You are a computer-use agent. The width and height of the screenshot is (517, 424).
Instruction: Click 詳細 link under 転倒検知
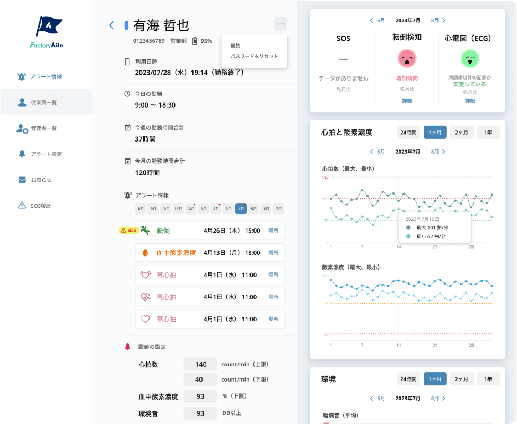(x=407, y=101)
